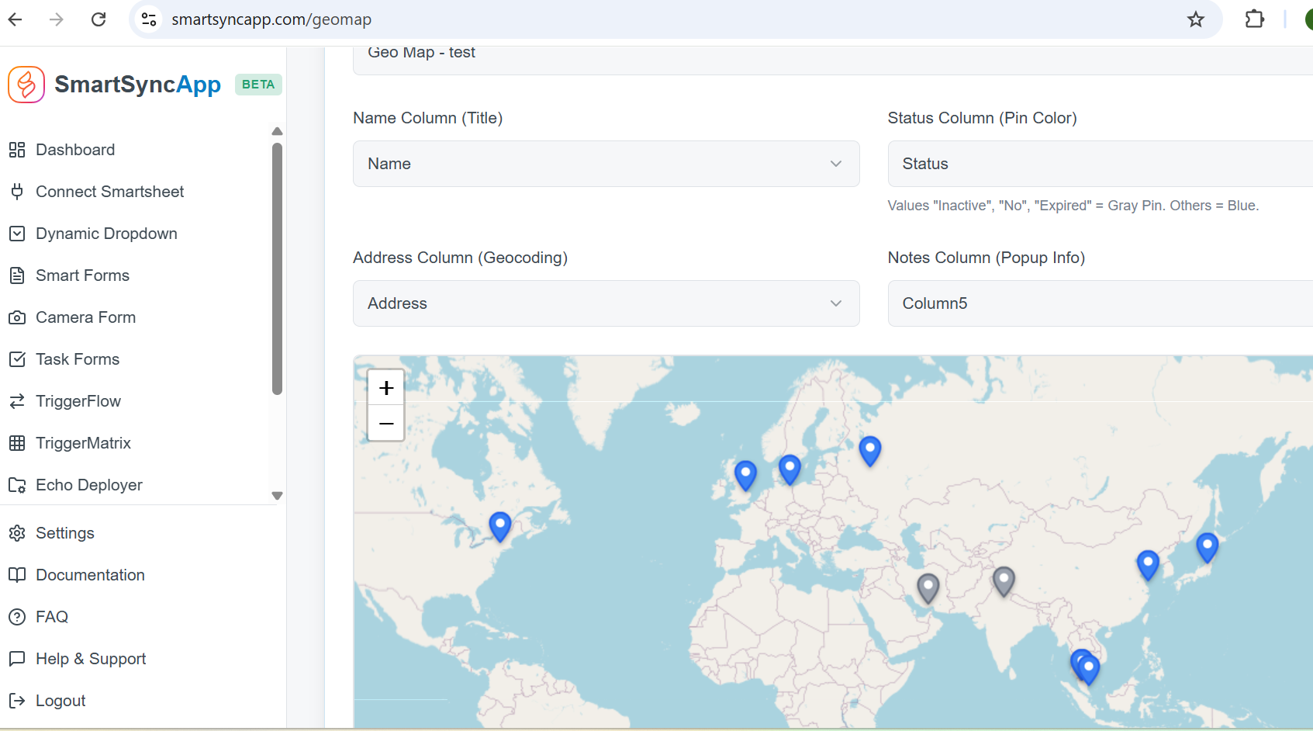Click the TriggerFlow arrows icon
The width and height of the screenshot is (1313, 731).
pos(17,401)
